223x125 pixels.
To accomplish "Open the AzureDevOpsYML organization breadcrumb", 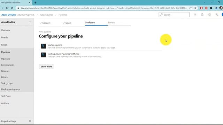I will click(x=26, y=15).
